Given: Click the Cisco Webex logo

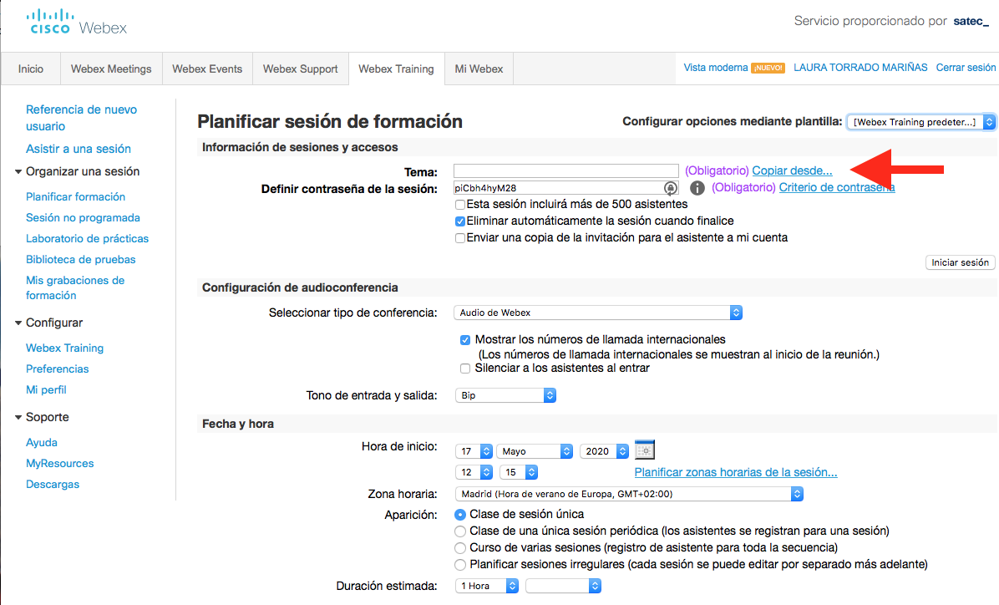Looking at the screenshot, I should pos(77,23).
